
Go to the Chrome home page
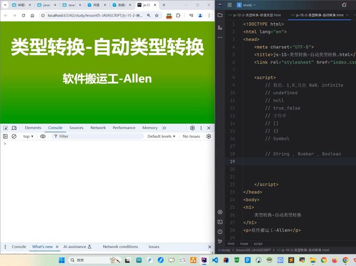click(x=33, y=15)
